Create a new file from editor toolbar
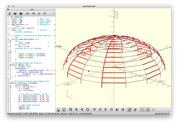Viewport: 178px width, 124px height. click(x=10, y=14)
